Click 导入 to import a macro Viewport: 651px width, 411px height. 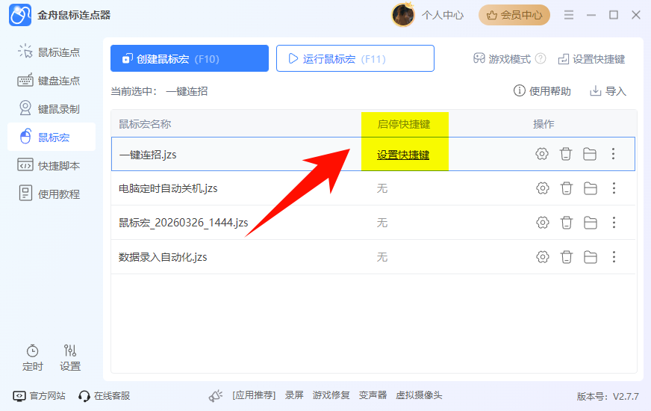[x=608, y=91]
